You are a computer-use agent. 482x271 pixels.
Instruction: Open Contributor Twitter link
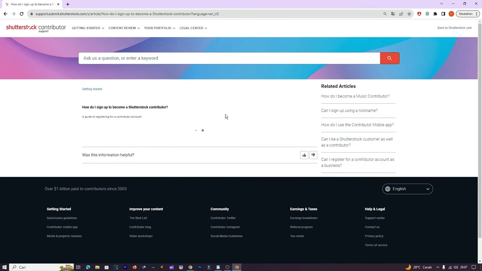[x=223, y=218]
